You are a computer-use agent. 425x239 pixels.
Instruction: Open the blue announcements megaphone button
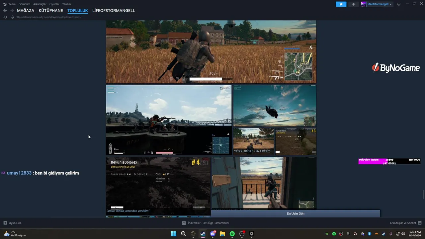coord(341,4)
